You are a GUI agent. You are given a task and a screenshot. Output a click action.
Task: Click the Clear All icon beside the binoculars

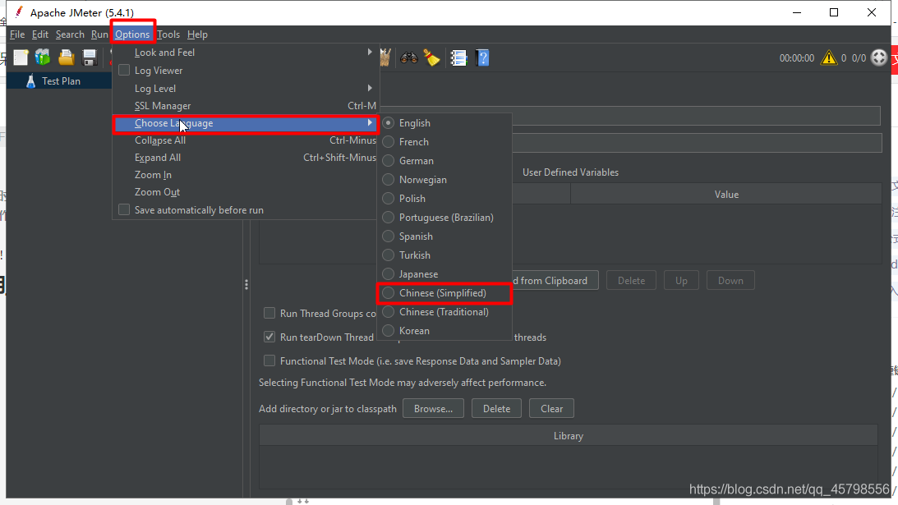click(x=385, y=57)
